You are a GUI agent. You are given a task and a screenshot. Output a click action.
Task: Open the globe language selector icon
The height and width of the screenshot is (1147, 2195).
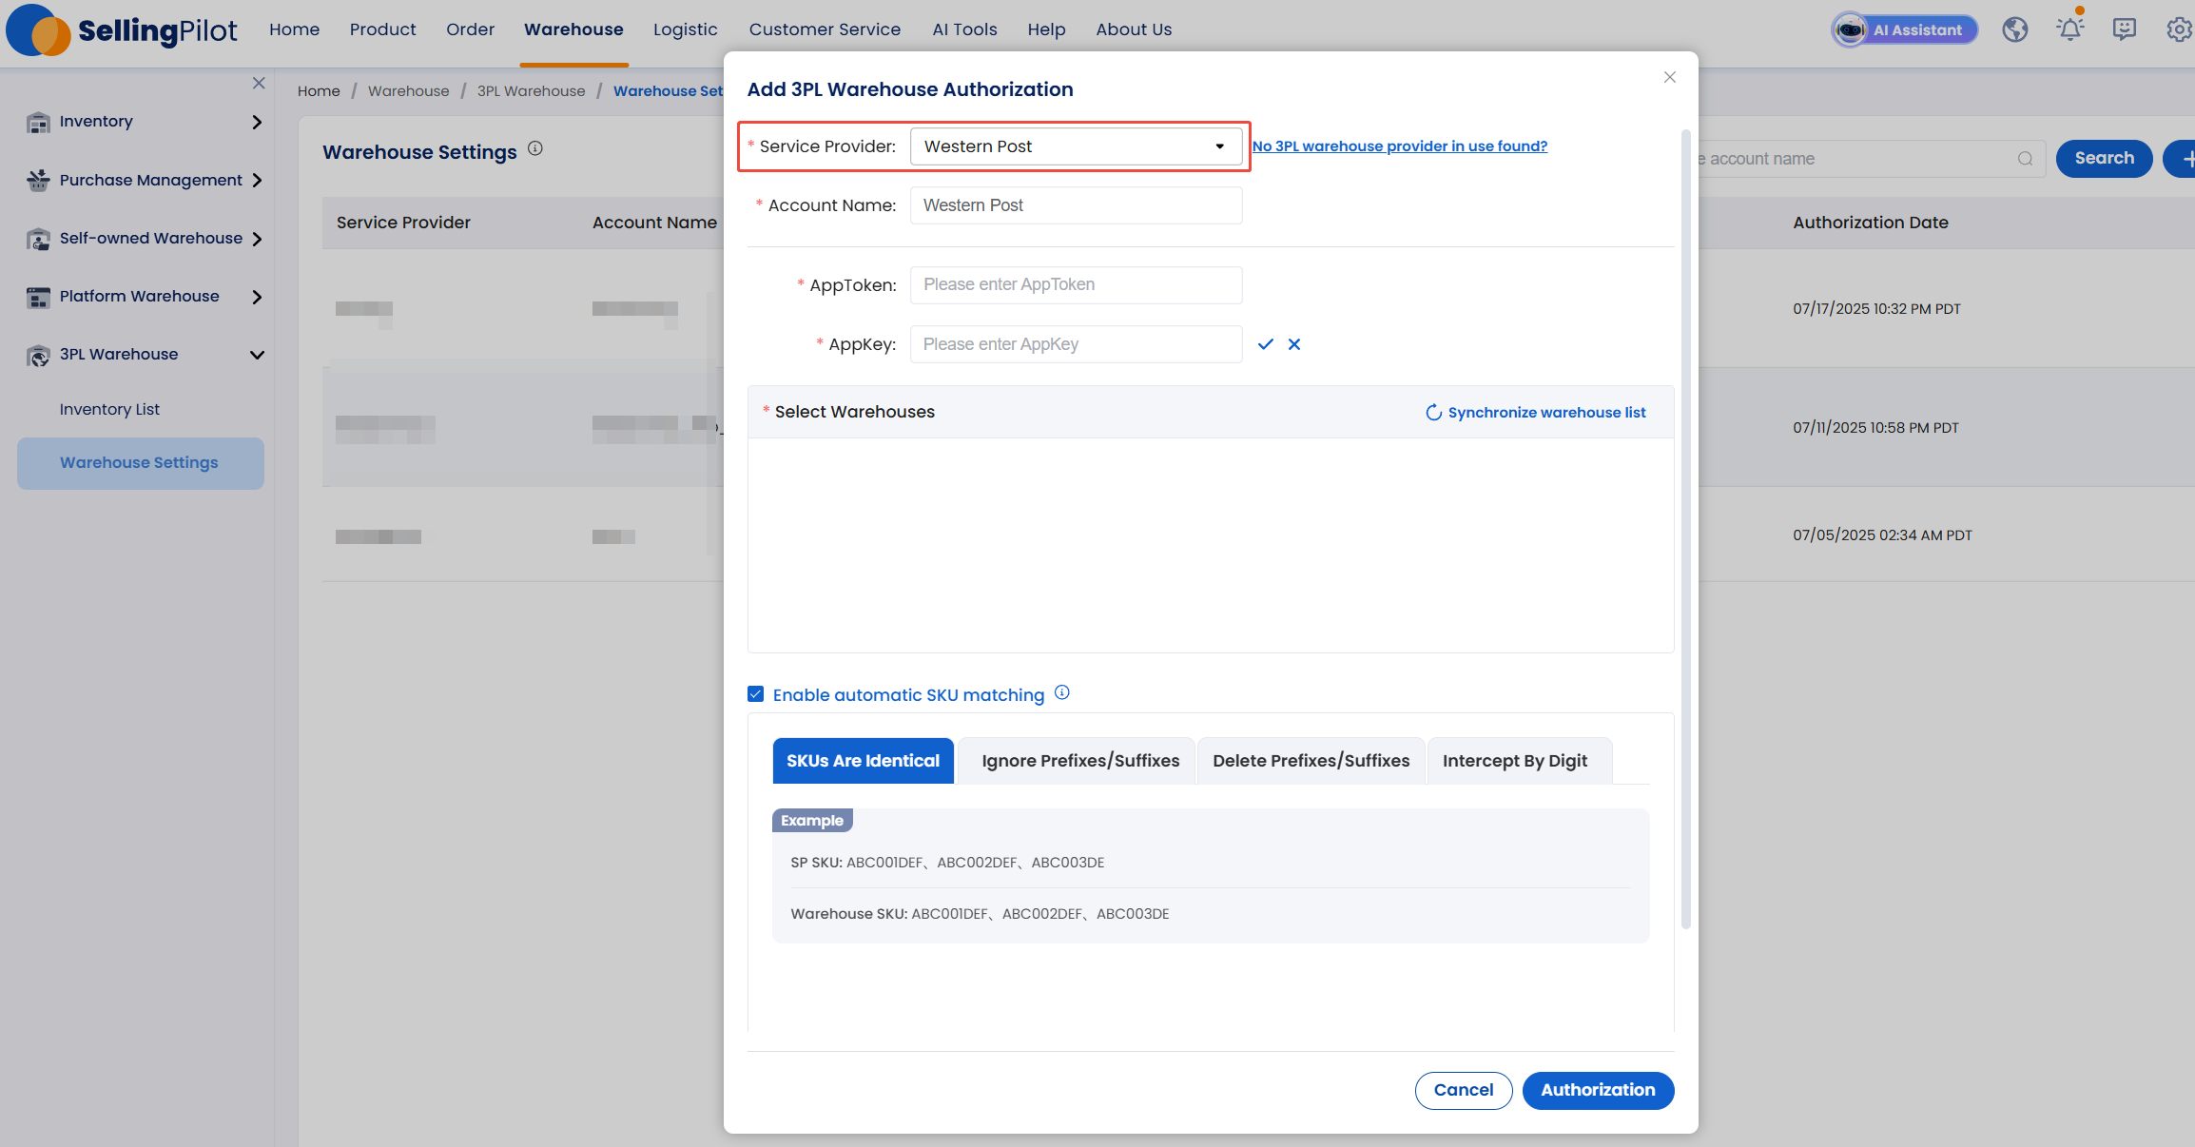click(2014, 29)
